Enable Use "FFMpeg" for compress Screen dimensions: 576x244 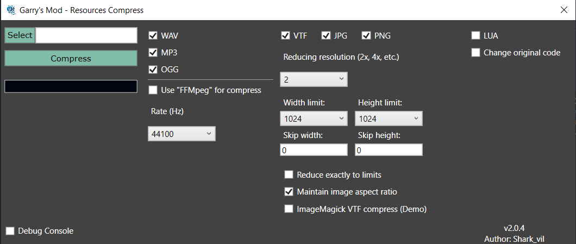pos(153,90)
